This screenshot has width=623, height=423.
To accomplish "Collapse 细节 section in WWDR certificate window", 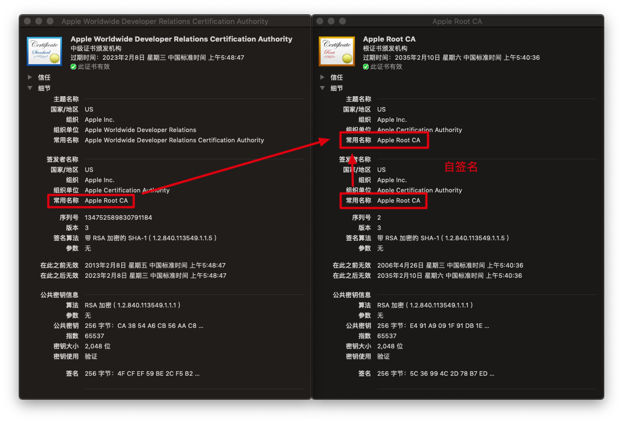I will tap(30, 88).
